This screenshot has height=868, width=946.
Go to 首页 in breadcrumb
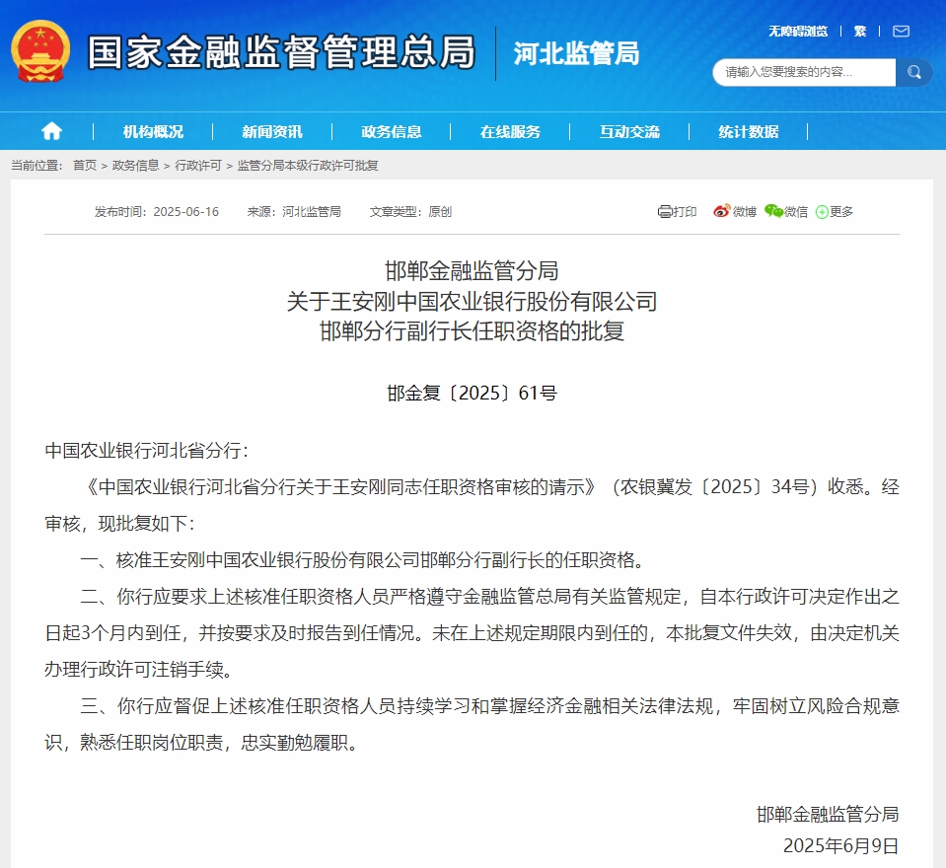click(x=85, y=166)
